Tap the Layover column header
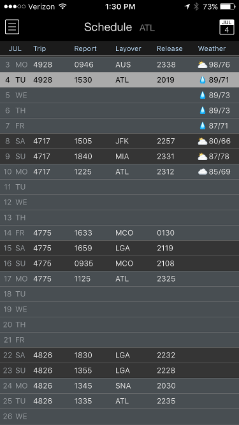 pos(128,48)
